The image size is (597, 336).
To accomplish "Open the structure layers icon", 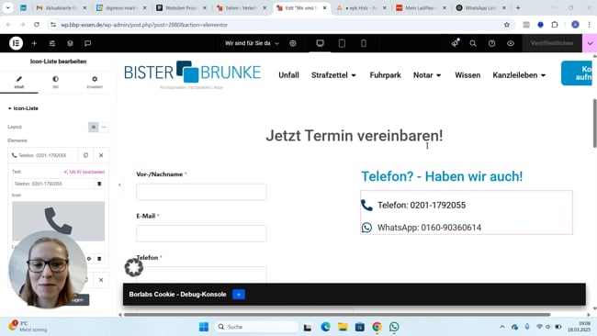I will [70, 43].
